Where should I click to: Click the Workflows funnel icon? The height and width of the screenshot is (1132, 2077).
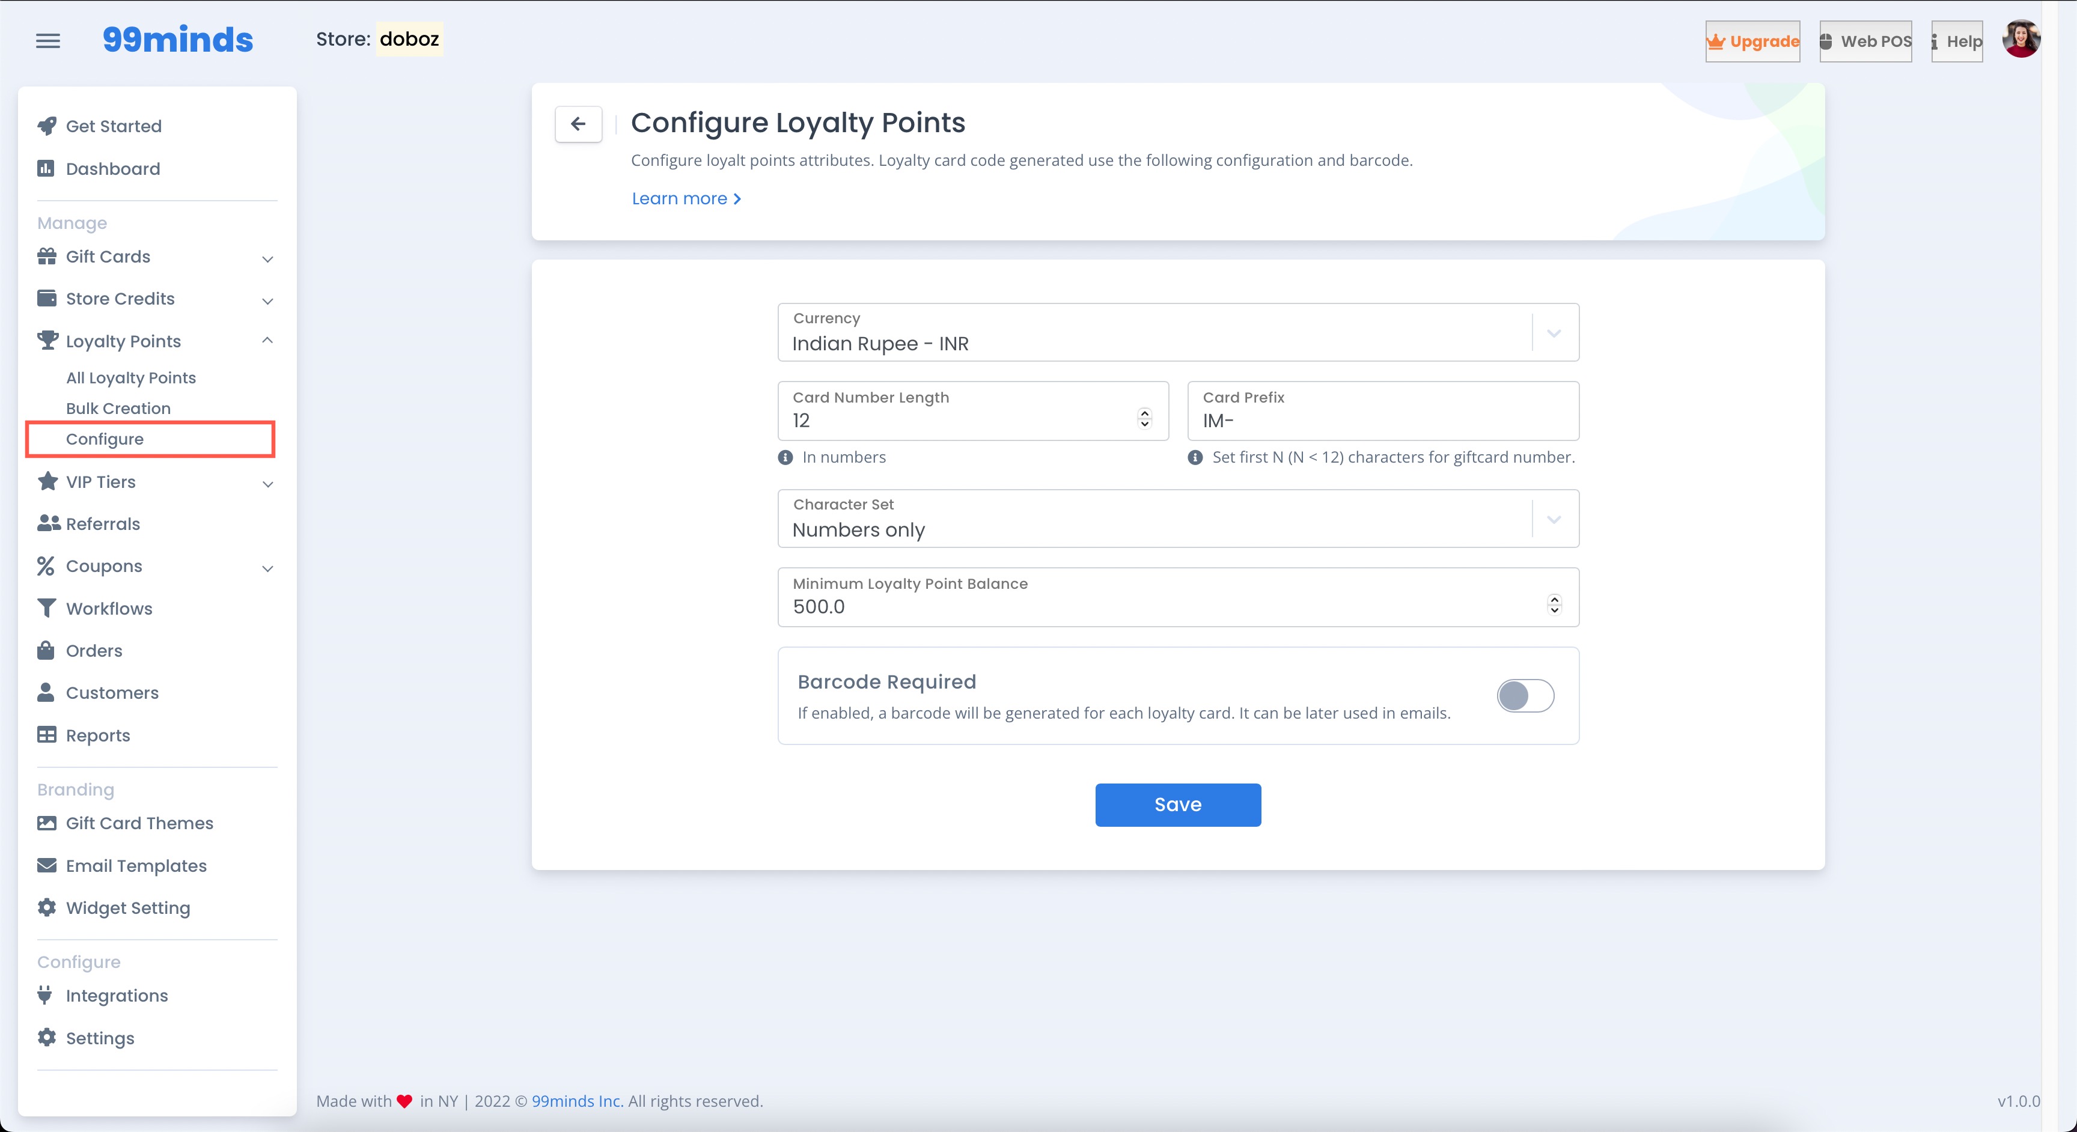point(47,608)
